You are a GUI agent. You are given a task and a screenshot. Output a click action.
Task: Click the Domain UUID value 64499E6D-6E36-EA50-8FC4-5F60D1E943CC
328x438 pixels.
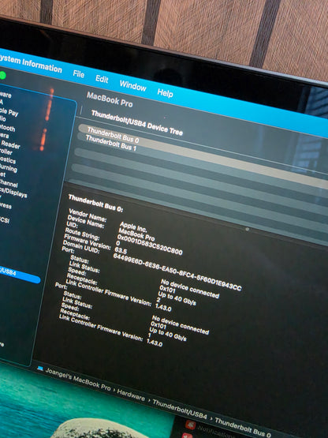click(177, 271)
